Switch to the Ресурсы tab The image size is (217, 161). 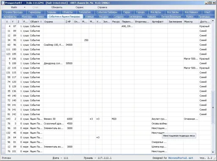pyautogui.click(x=104, y=17)
